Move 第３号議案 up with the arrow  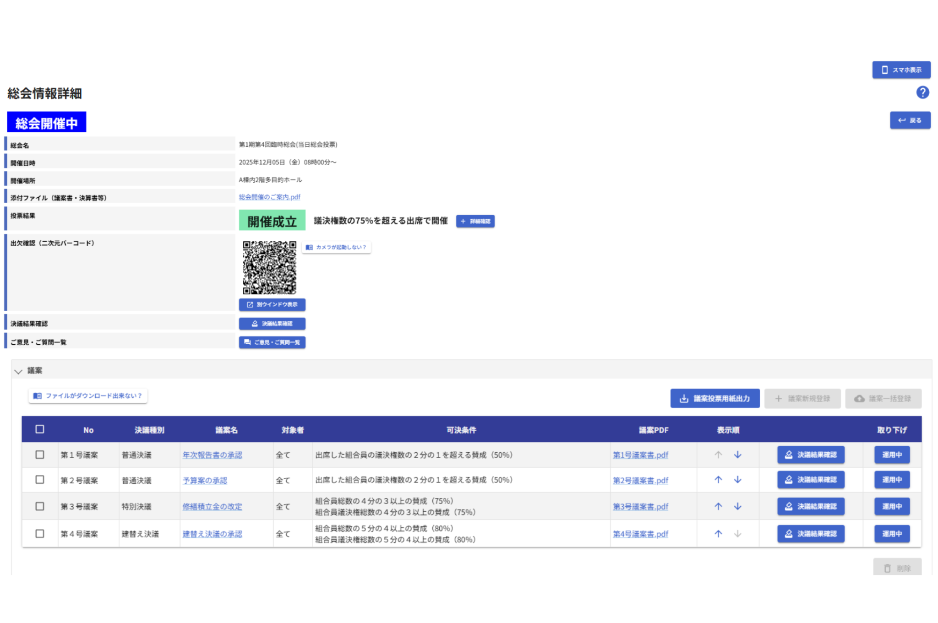point(718,506)
